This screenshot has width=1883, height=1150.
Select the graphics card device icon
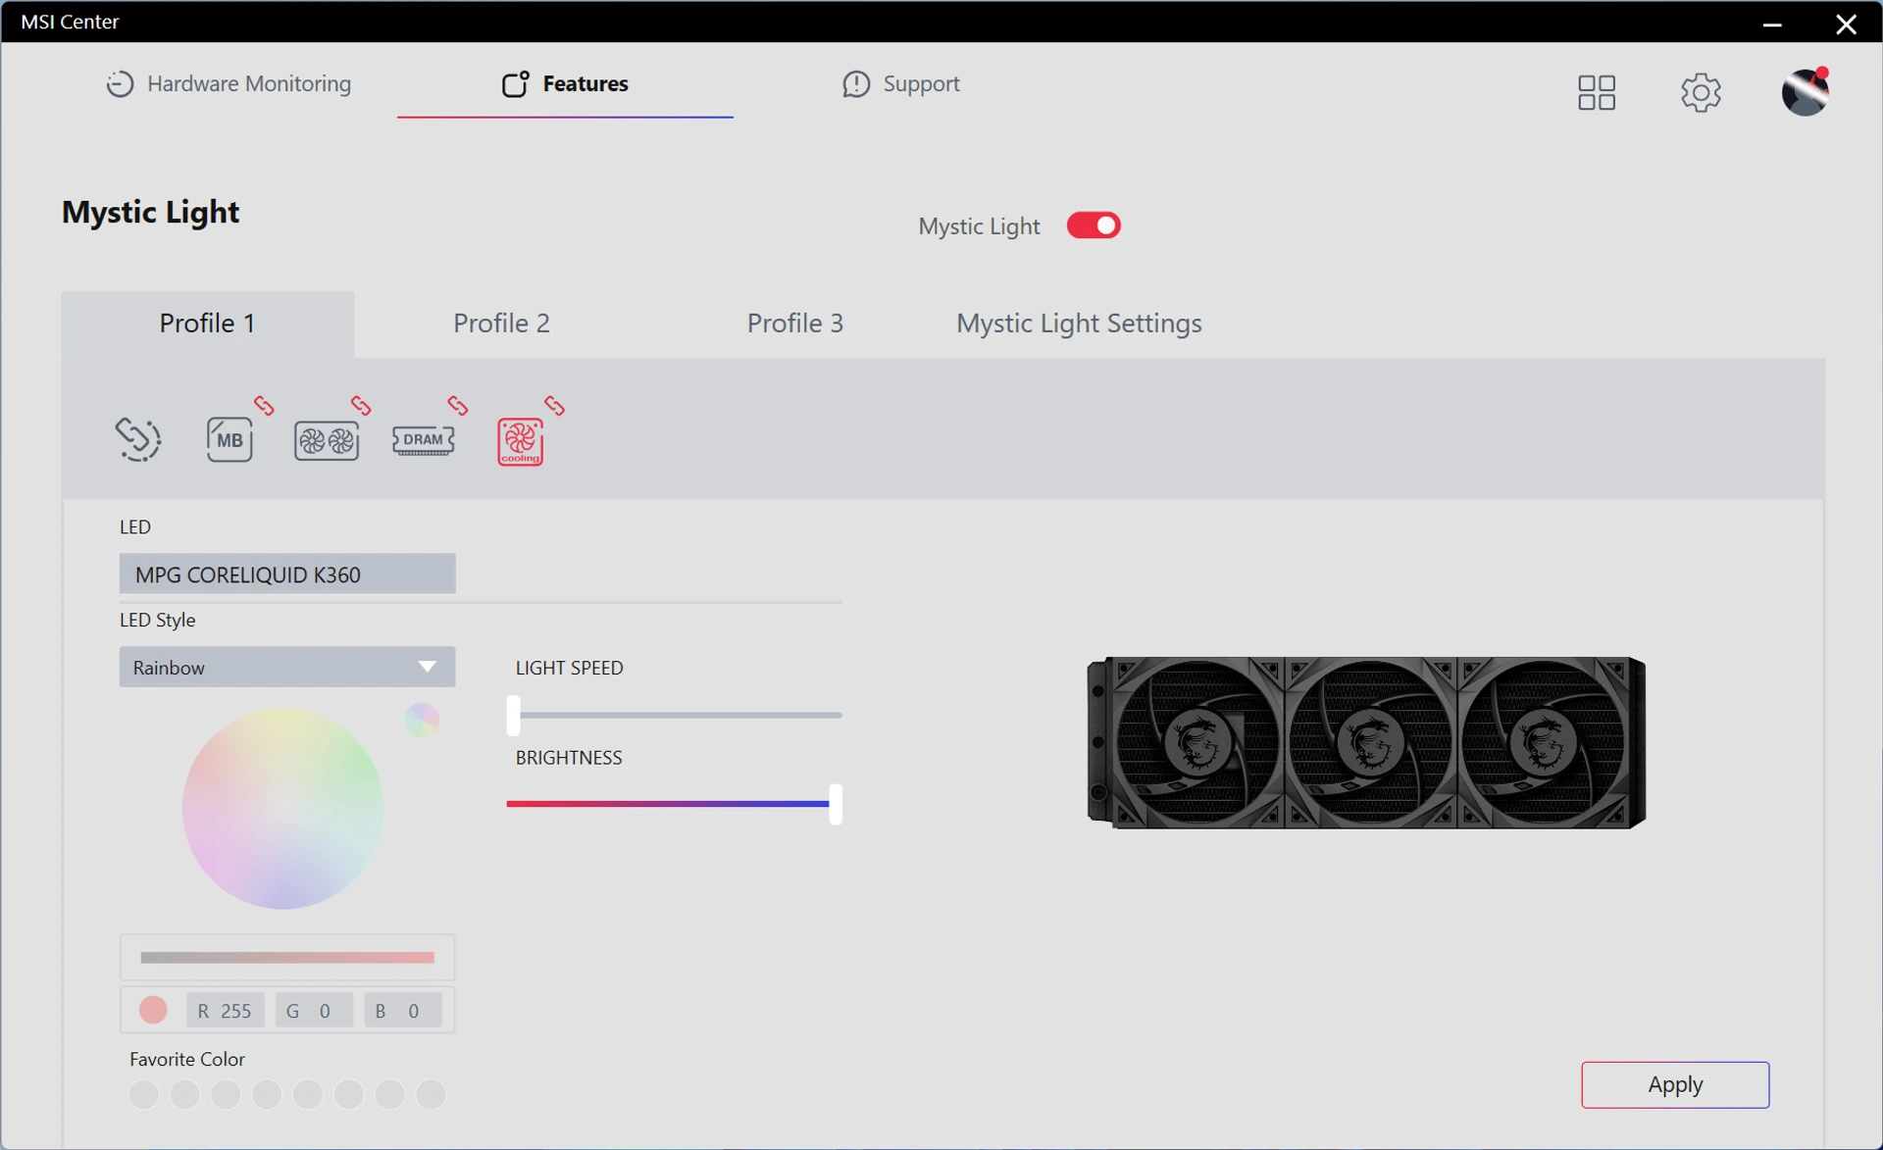point(327,440)
